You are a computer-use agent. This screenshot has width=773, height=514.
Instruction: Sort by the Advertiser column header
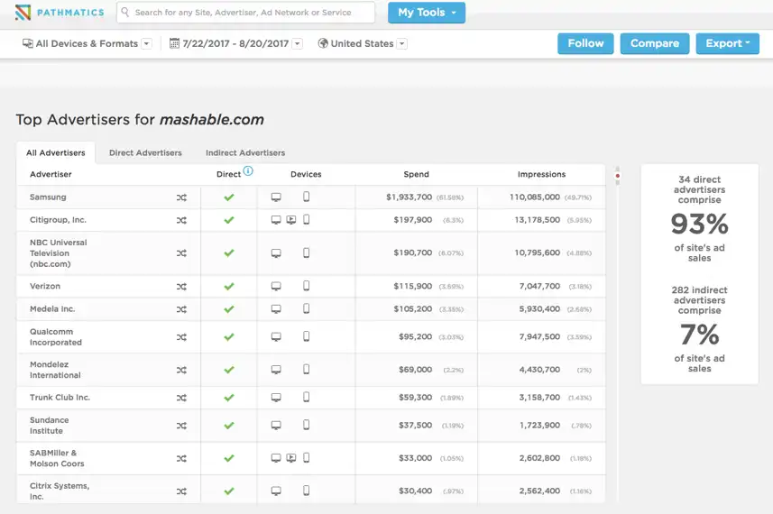click(51, 174)
